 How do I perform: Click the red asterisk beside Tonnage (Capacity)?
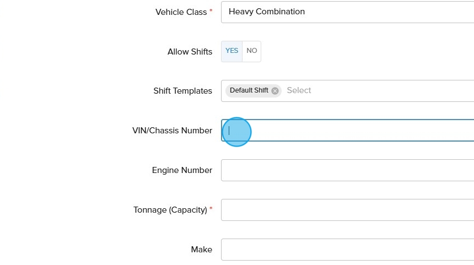coord(211,209)
